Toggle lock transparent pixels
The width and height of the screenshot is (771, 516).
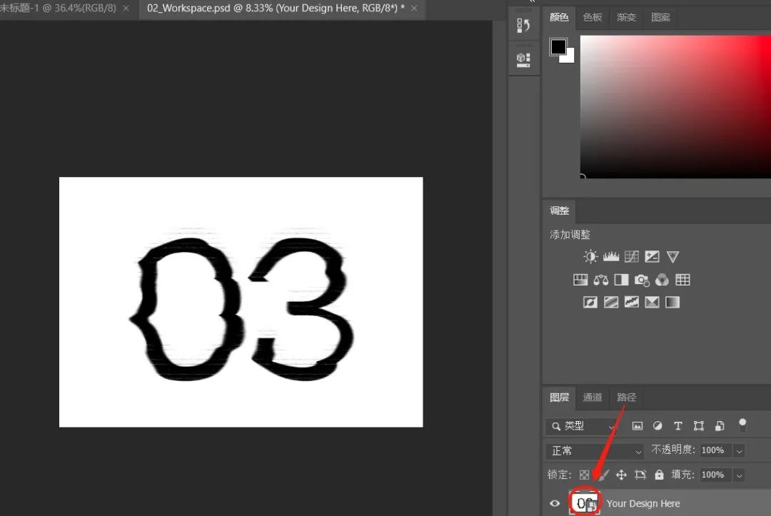tap(585, 475)
